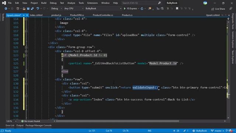
Task: Pin the Upsert.cshtml tab
Action: click(x=24, y=15)
